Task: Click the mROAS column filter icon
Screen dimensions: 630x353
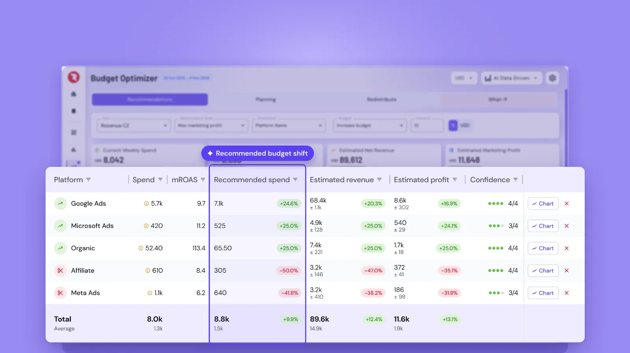Action: [x=203, y=179]
